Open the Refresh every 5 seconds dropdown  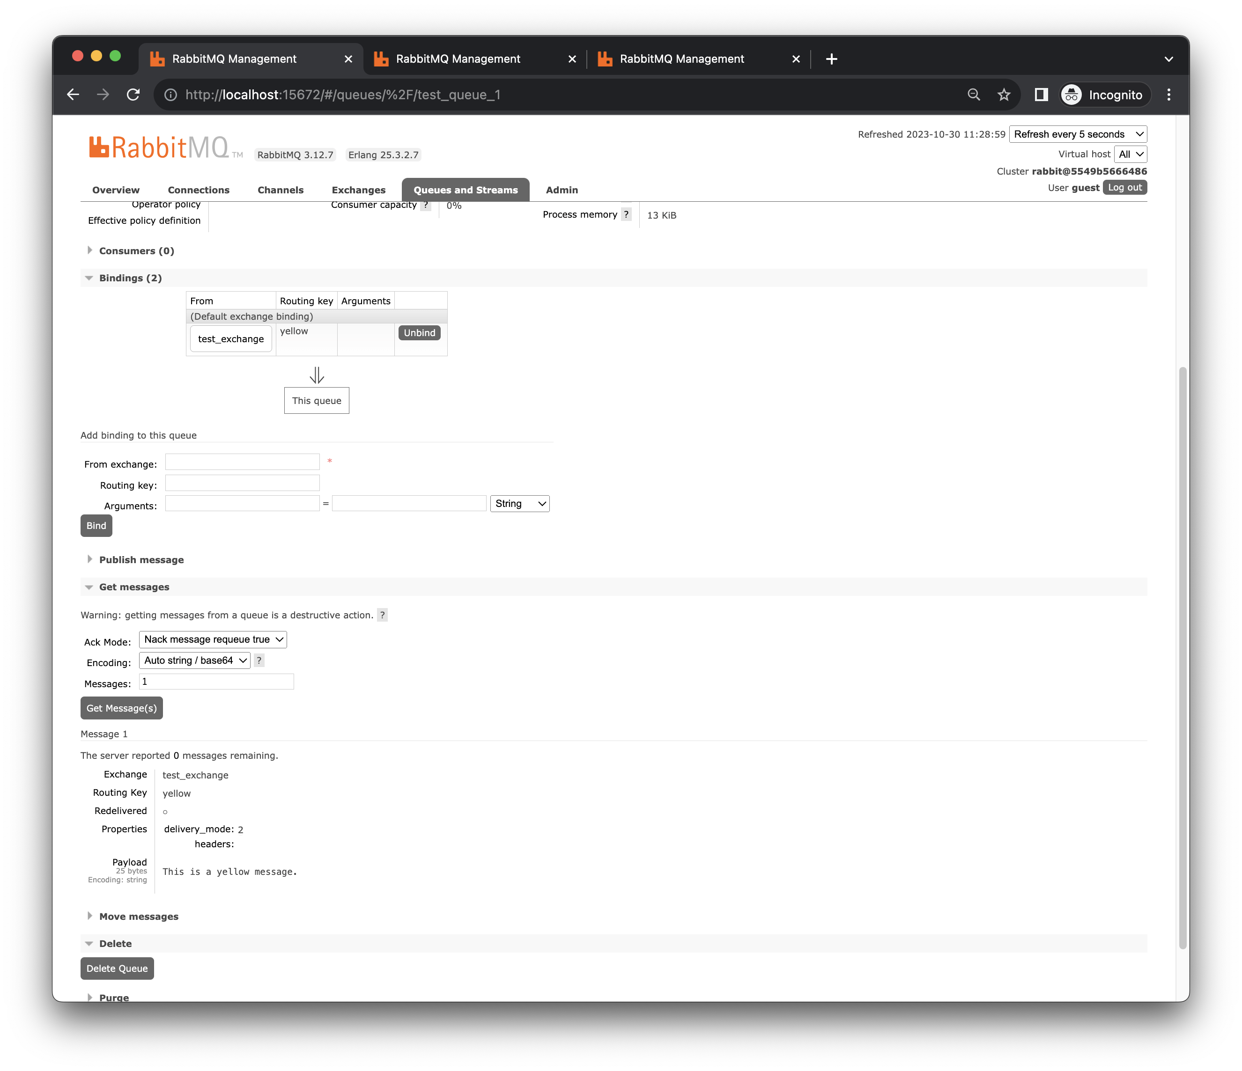(x=1078, y=134)
